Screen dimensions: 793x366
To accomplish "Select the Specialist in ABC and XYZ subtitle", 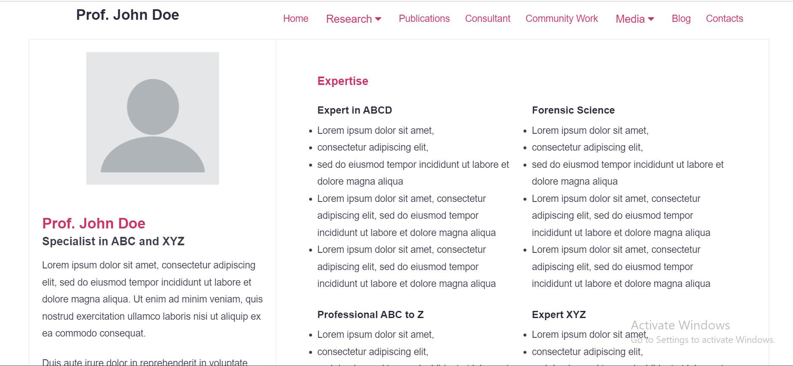I will pos(113,241).
